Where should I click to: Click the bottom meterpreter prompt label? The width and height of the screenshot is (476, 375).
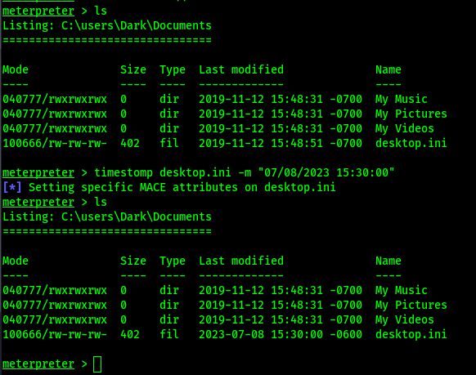(x=38, y=364)
